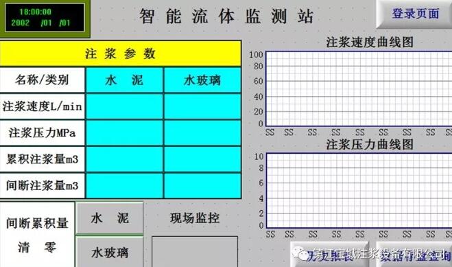Select 水玻璃 间断注浆量m3 value cell
The image size is (452, 267).
pyautogui.click(x=202, y=186)
